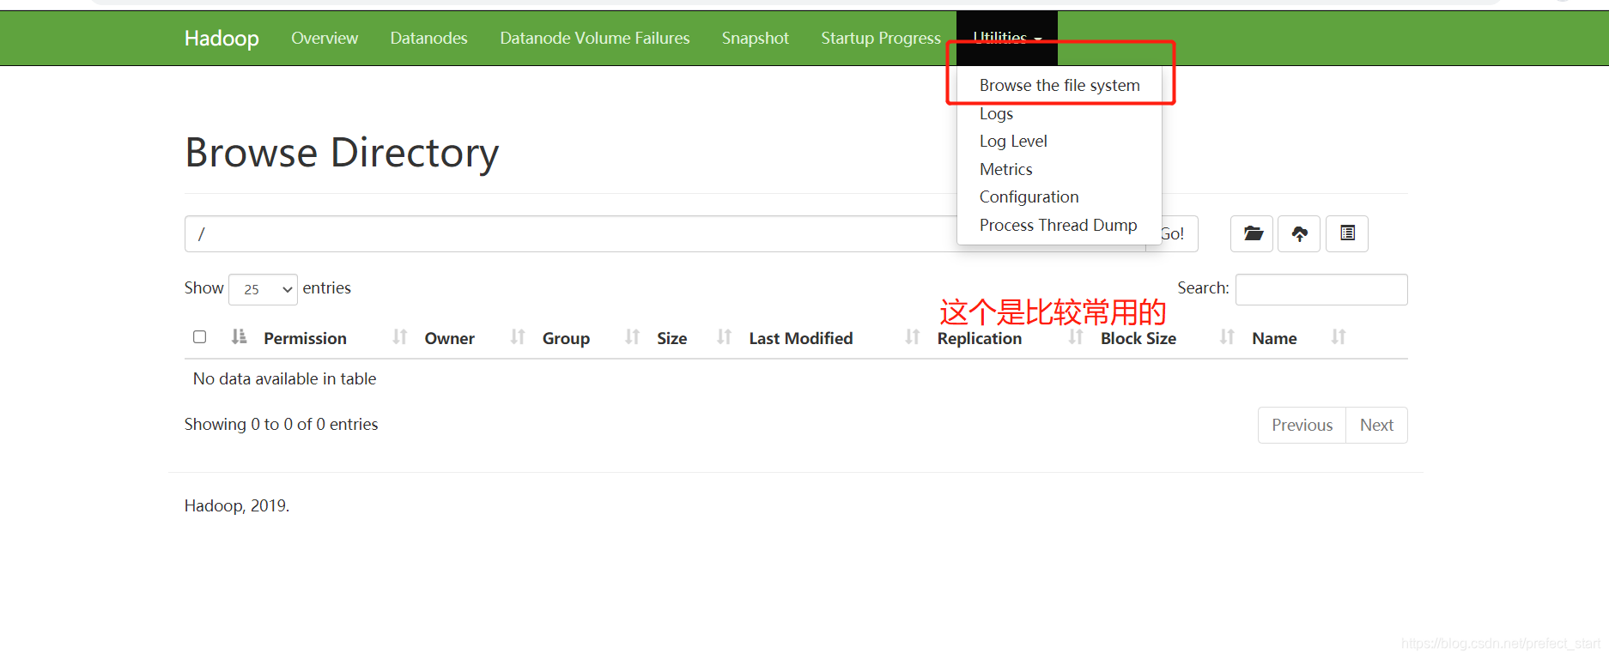The image size is (1609, 659).
Task: Sort table by Size column arrows
Action: (725, 337)
